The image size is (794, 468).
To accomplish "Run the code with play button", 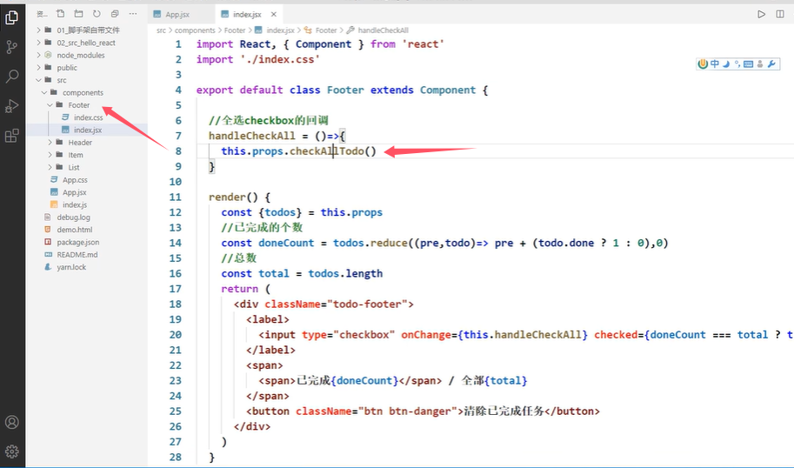I will point(761,14).
